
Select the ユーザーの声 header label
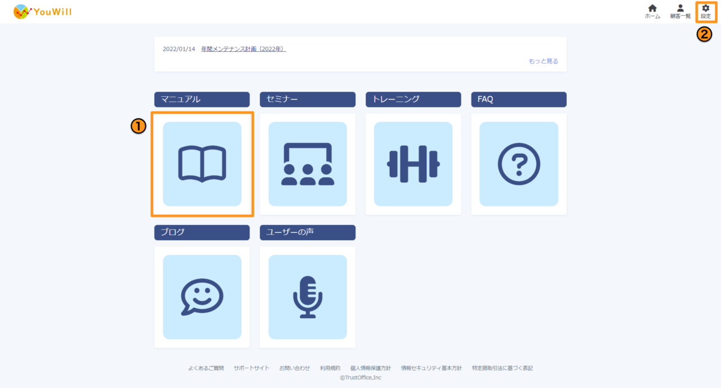[308, 232]
